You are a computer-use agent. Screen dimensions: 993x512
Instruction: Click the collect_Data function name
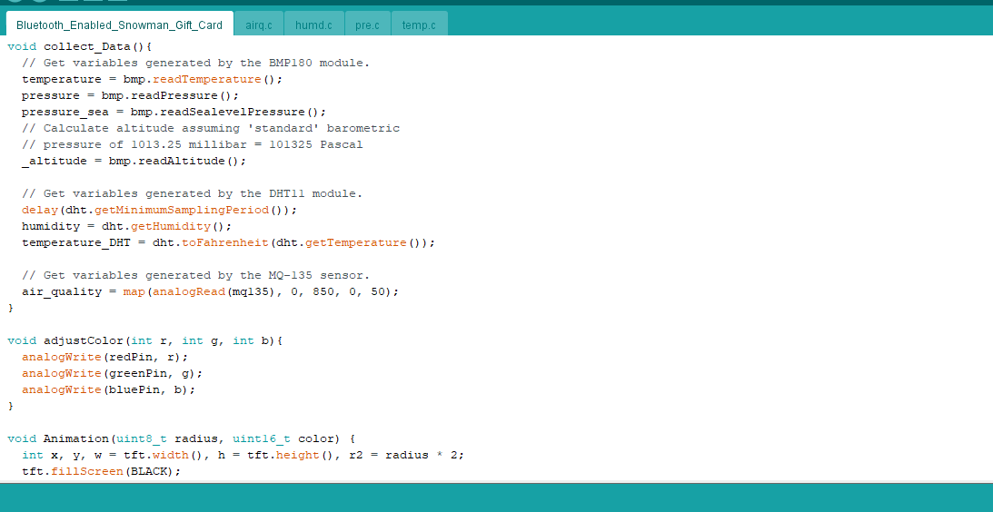pos(86,46)
